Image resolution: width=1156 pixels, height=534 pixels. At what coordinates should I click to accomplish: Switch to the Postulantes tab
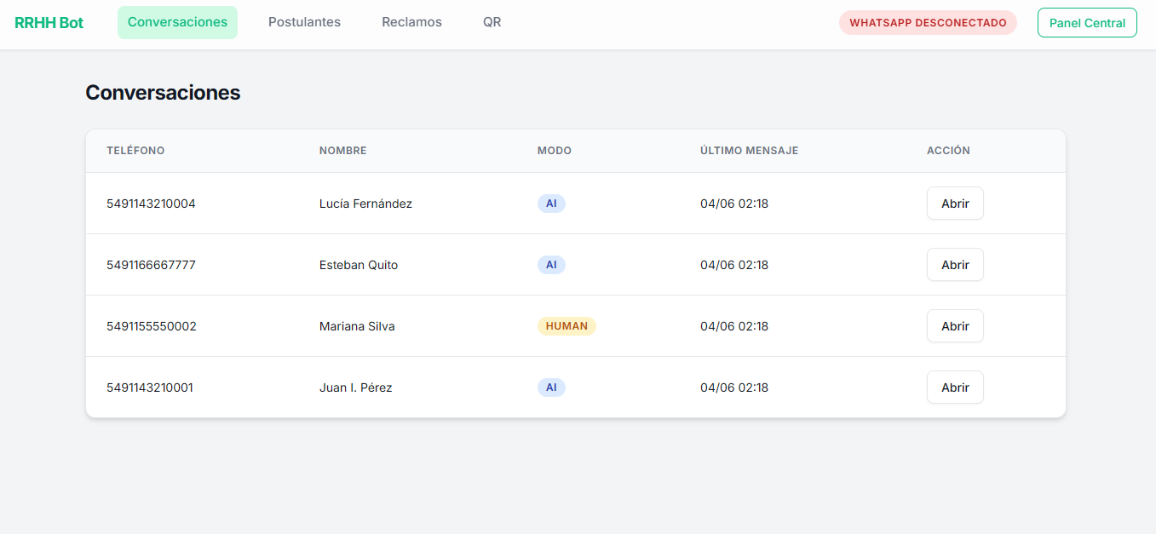coord(304,22)
